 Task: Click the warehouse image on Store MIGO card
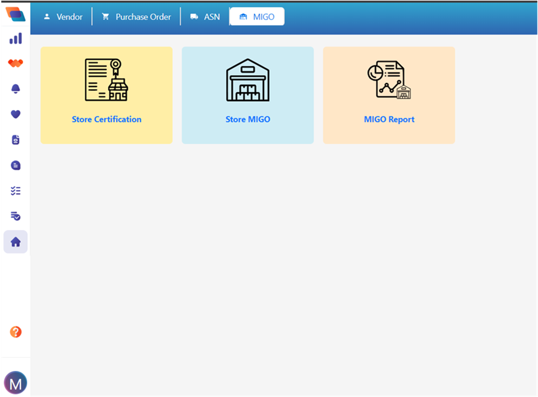coord(248,80)
